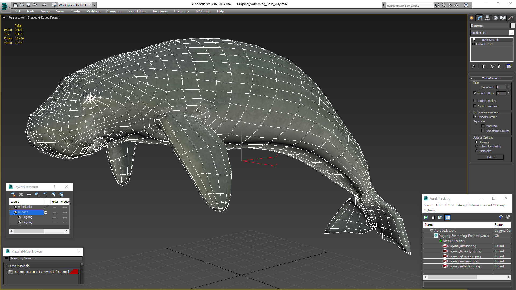This screenshot has height=290, width=516.
Task: Click the New Scene icon
Action: tap(16, 5)
